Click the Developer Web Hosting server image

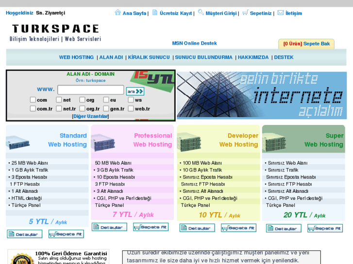(189, 142)
